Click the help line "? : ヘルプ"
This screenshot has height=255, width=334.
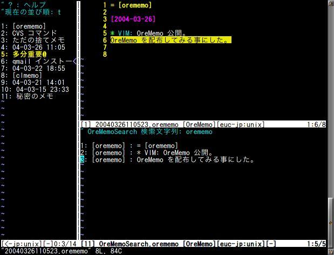(x=33, y=5)
